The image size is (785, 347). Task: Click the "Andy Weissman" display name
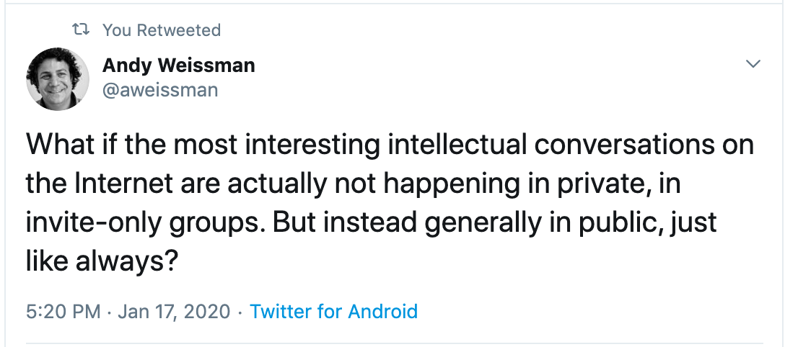pos(178,66)
